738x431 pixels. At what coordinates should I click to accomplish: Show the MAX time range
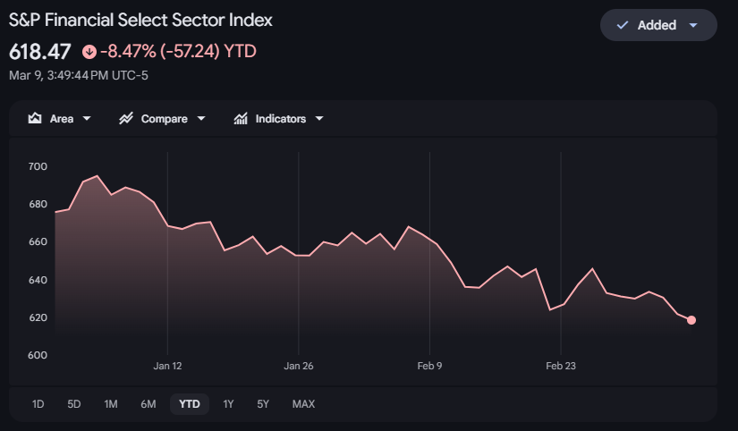tap(303, 404)
